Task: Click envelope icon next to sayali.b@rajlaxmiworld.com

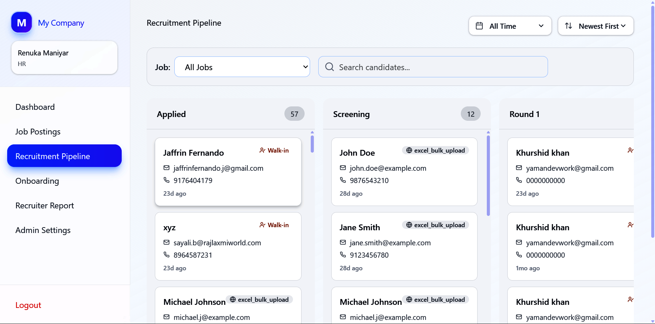Action: pos(166,242)
